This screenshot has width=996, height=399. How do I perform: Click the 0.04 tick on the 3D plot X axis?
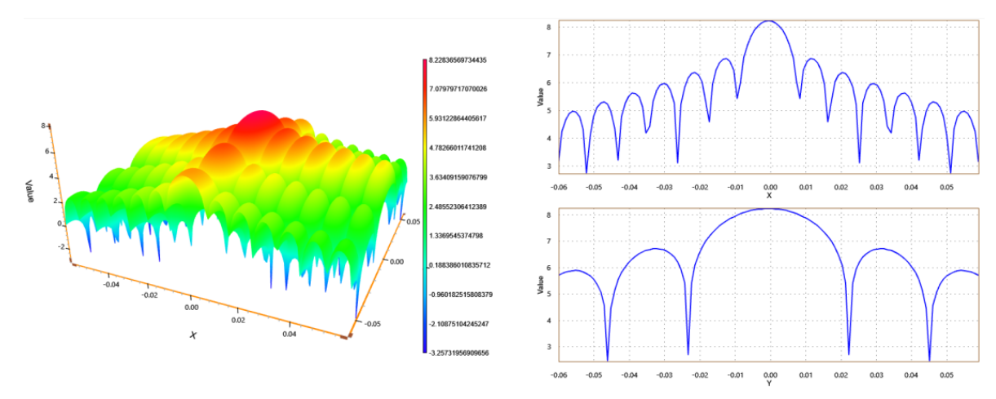tap(290, 335)
